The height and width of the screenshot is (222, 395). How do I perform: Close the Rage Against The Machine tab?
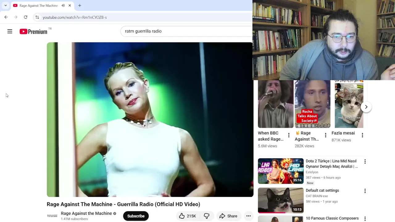tap(70, 6)
